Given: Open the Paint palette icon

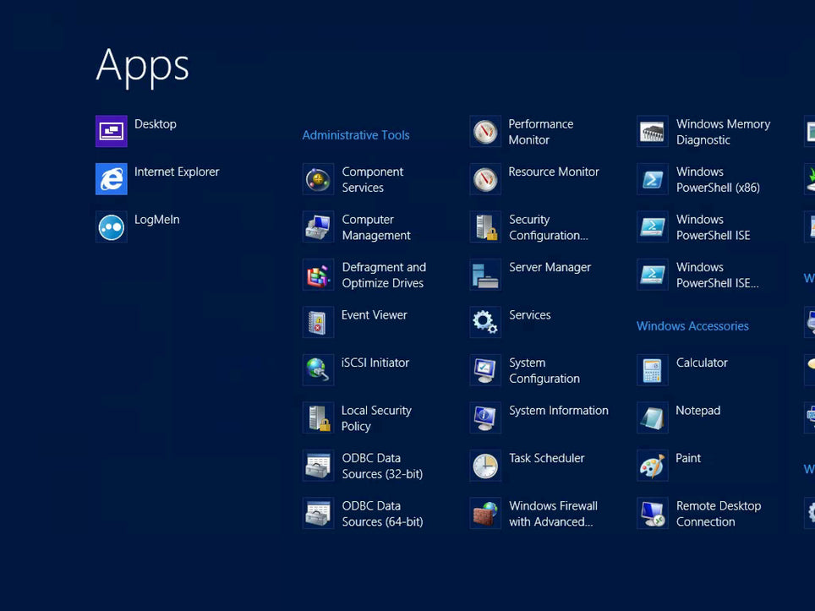Looking at the screenshot, I should point(653,466).
